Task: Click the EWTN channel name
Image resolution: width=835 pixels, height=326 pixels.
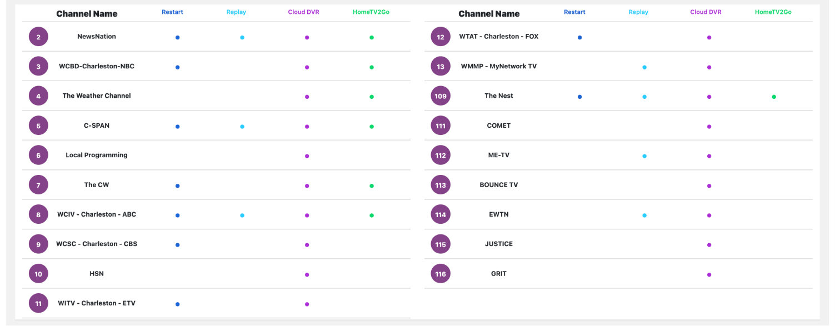Action: 499,214
